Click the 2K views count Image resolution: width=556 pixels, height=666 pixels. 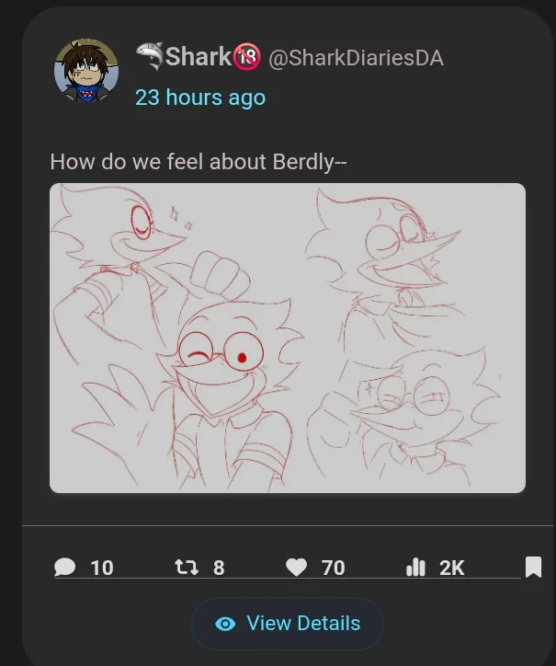451,568
